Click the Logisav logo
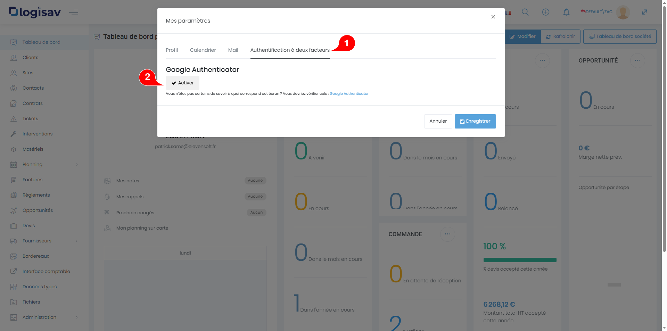Viewport: 667px width, 331px height. pyautogui.click(x=35, y=12)
